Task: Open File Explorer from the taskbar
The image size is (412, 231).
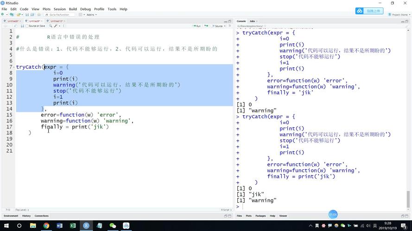Action: pyautogui.click(x=33, y=225)
